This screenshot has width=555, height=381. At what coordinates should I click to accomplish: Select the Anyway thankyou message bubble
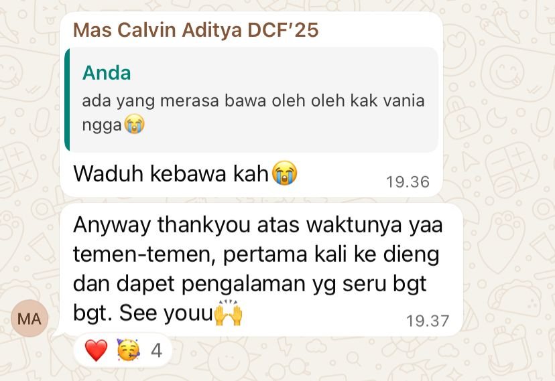pos(261,270)
